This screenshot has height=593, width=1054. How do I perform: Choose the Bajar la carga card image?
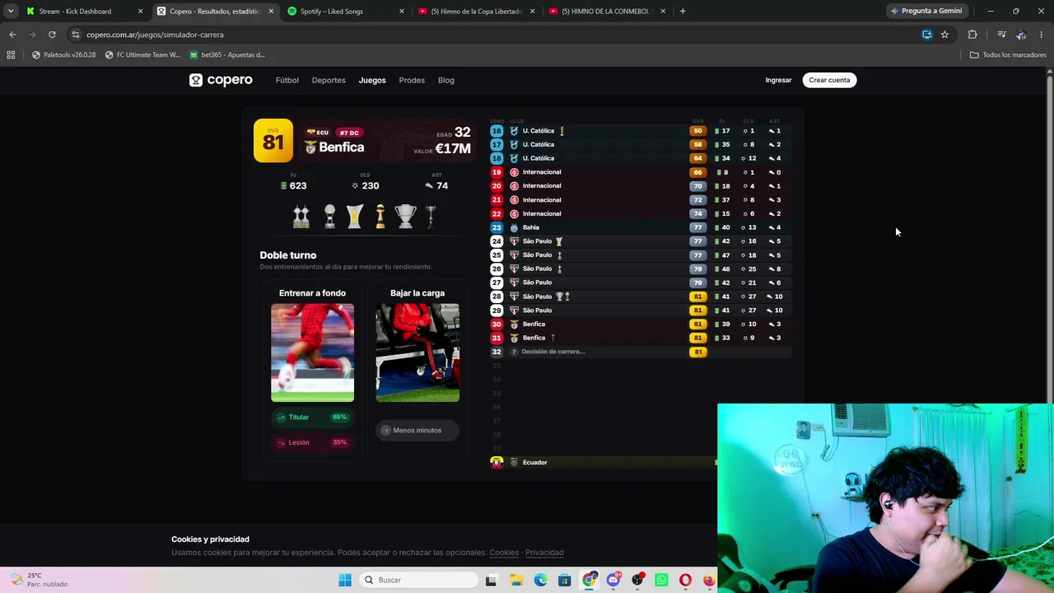tap(417, 353)
